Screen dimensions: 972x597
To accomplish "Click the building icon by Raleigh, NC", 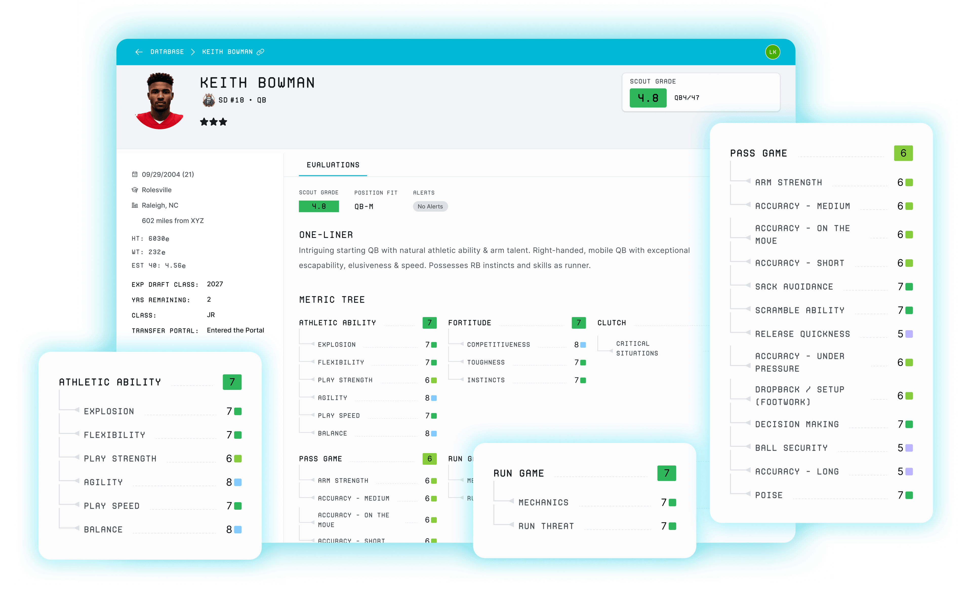I will tap(135, 205).
